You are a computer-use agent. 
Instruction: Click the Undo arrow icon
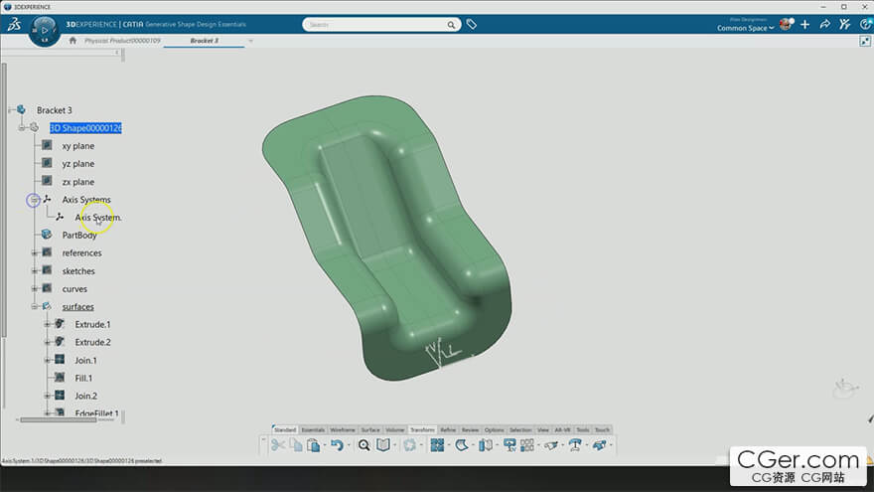337,445
